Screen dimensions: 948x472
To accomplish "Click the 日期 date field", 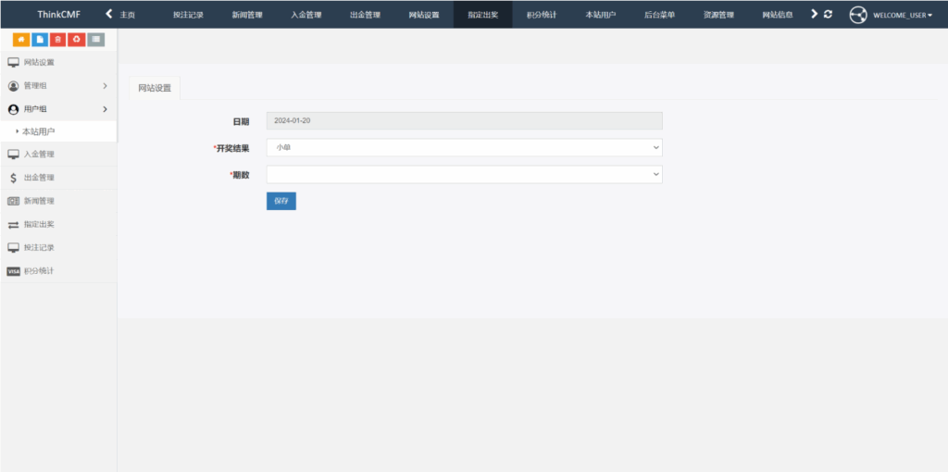I will (x=464, y=120).
